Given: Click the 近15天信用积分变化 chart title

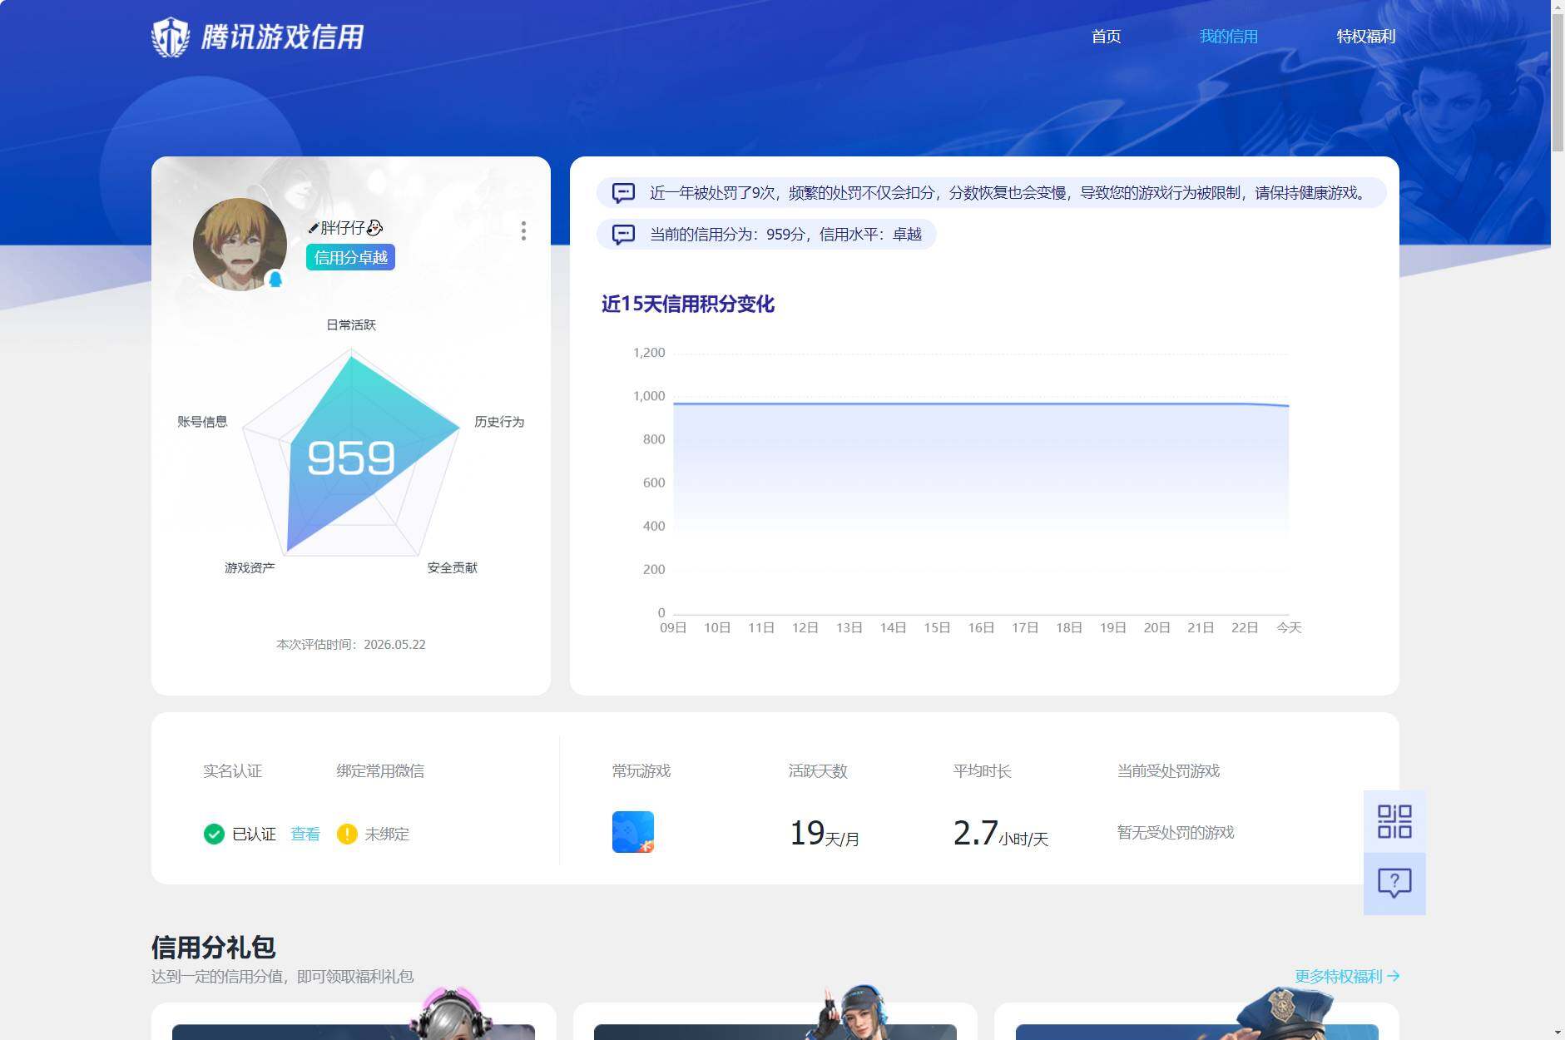Looking at the screenshot, I should (688, 304).
